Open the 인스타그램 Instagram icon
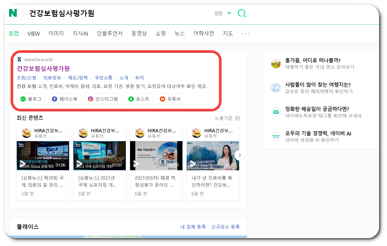This screenshot has height=246, width=387. tap(90, 99)
